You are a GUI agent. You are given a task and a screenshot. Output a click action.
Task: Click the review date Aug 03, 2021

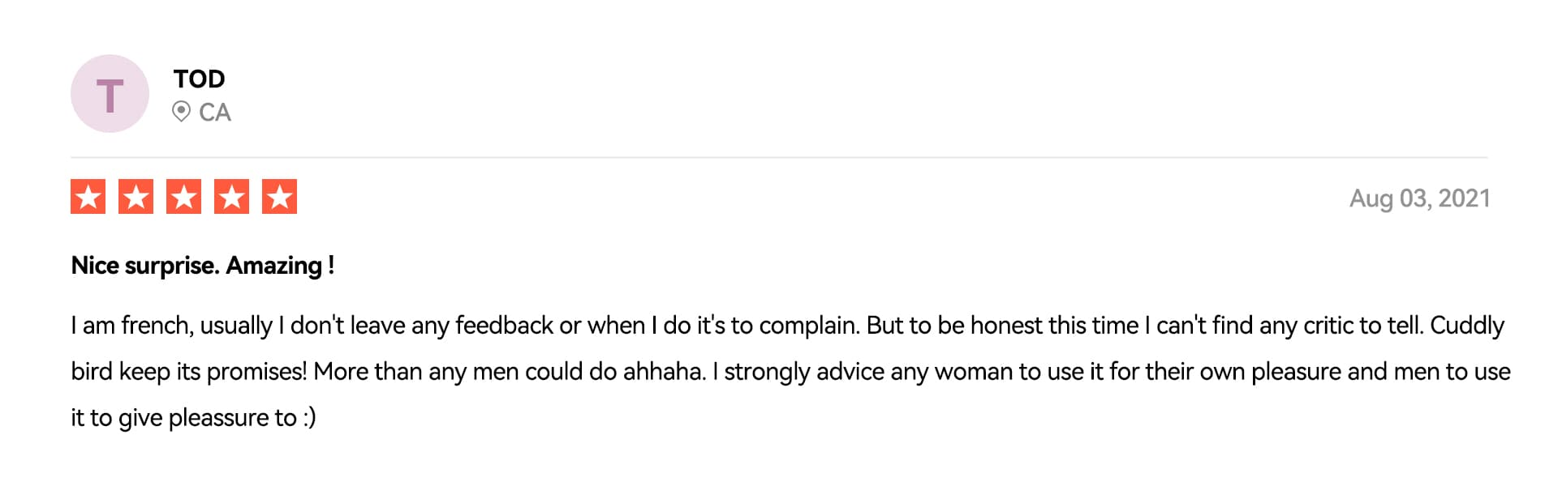click(x=1419, y=198)
